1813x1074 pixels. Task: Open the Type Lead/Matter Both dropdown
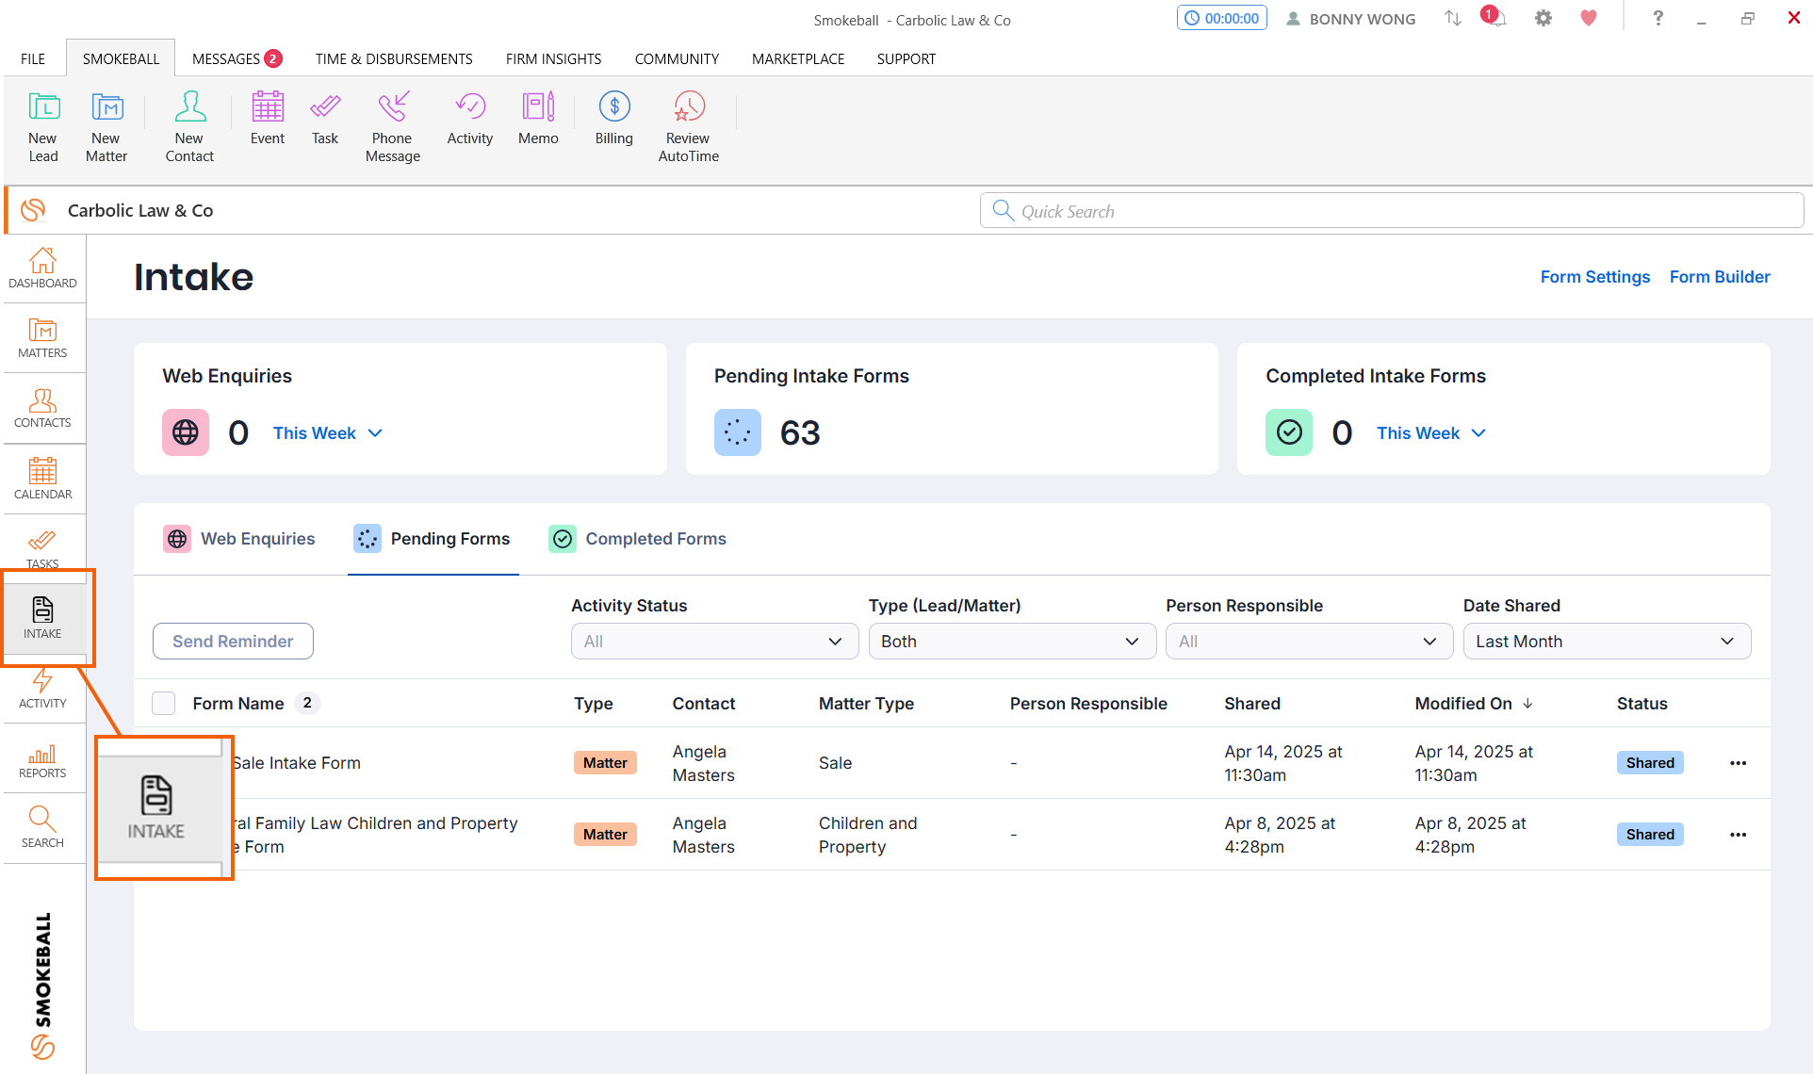pyautogui.click(x=1012, y=642)
